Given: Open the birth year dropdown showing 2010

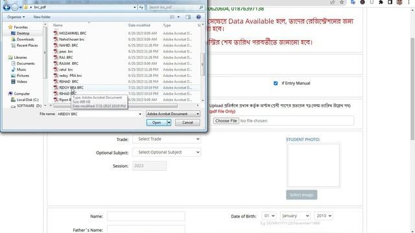Looking at the screenshot, I should (323, 216).
